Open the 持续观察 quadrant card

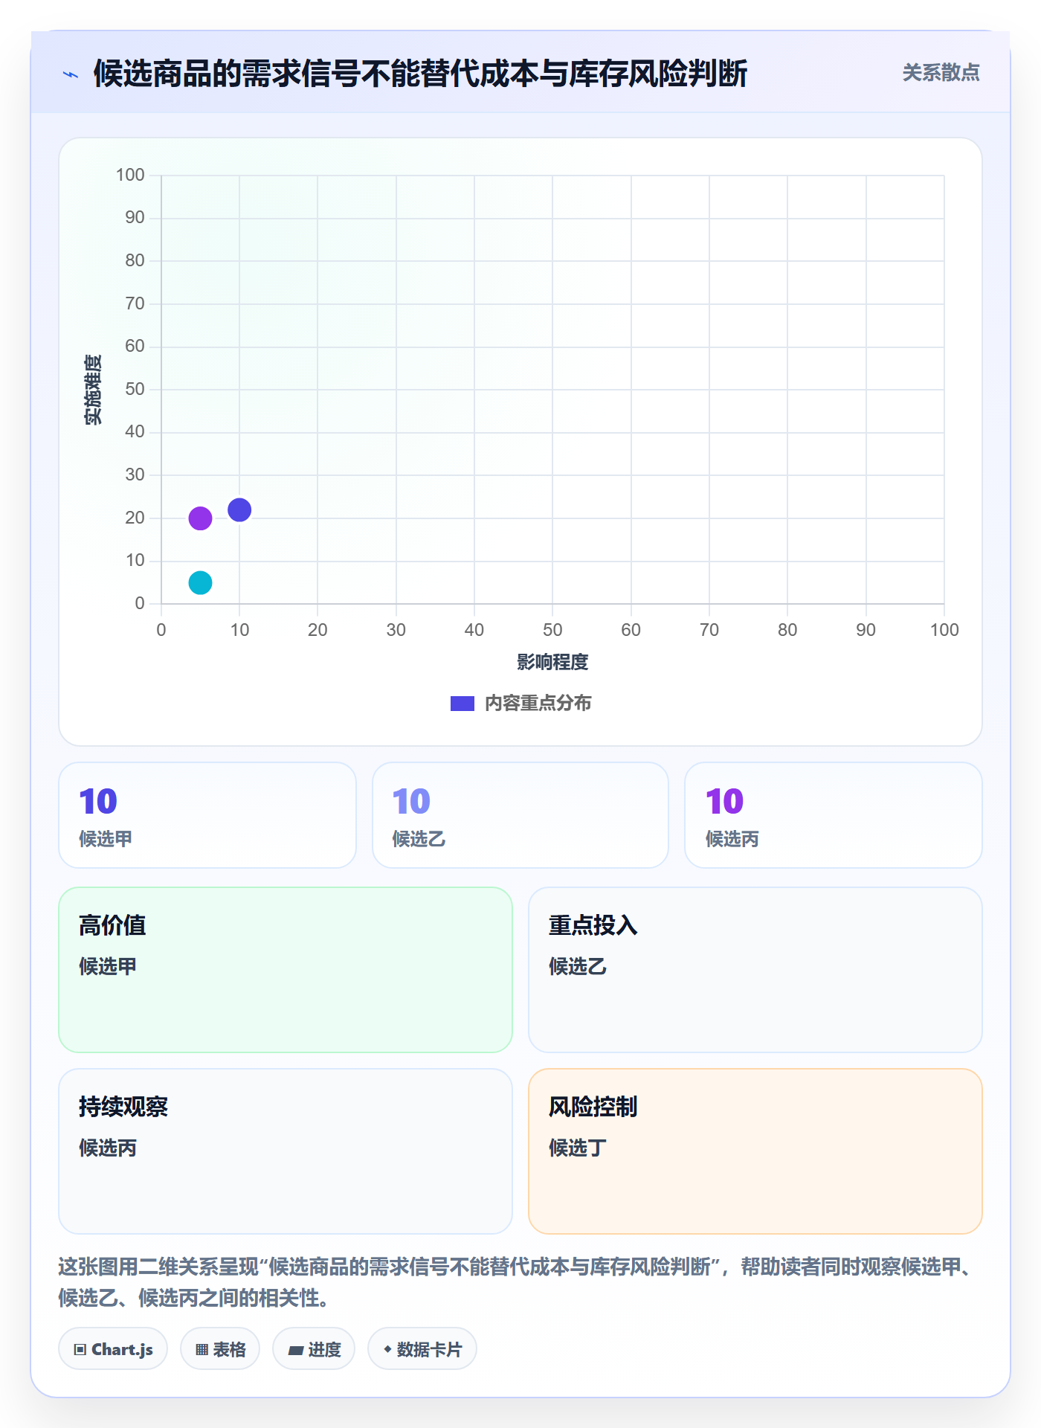(x=286, y=1151)
